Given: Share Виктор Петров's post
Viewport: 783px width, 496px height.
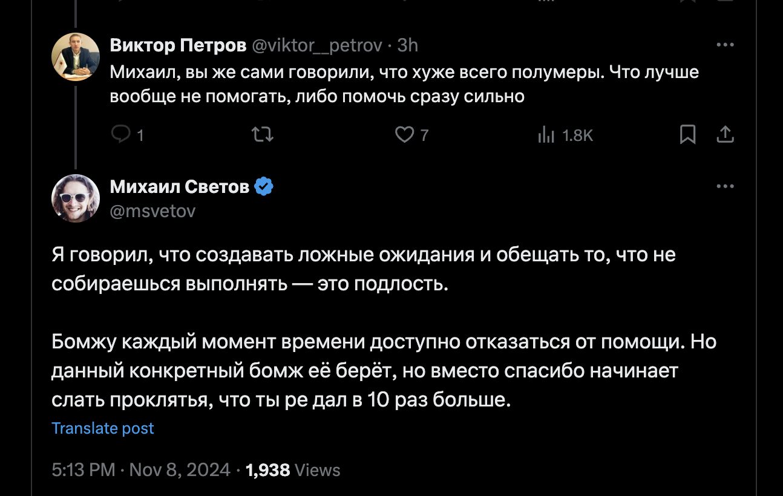Looking at the screenshot, I should (x=725, y=134).
